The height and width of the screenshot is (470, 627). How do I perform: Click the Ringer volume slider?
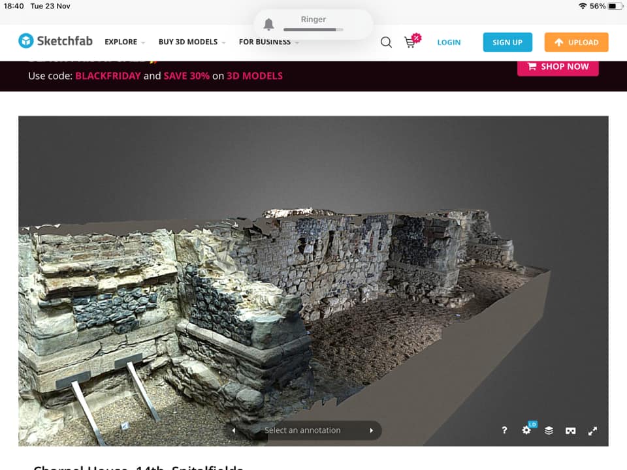pyautogui.click(x=313, y=30)
